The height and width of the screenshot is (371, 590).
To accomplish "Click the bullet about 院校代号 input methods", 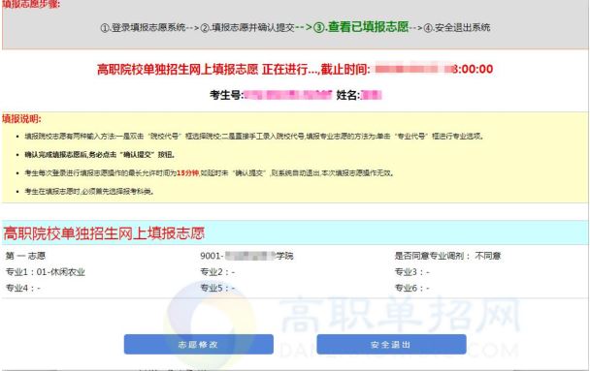I will pos(254,136).
